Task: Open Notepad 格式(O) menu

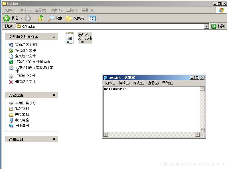Action: pyautogui.click(x=139, y=83)
